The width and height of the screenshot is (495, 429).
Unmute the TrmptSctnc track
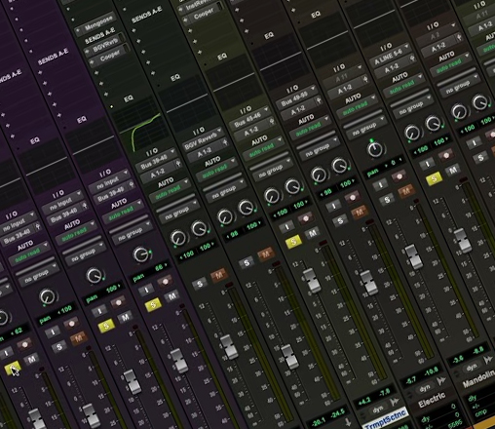point(359,213)
